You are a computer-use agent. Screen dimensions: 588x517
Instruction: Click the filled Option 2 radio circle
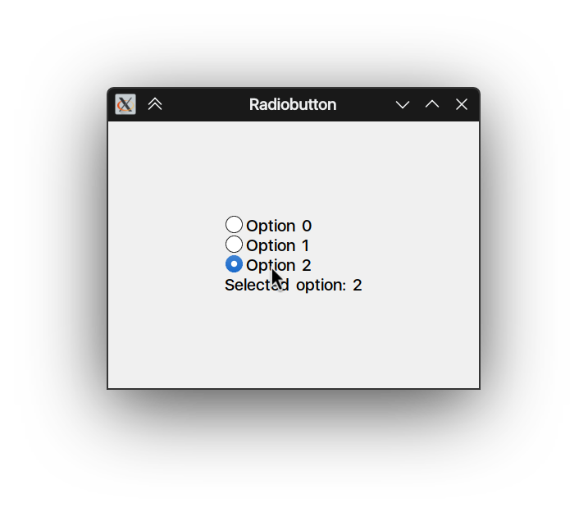[x=234, y=264]
